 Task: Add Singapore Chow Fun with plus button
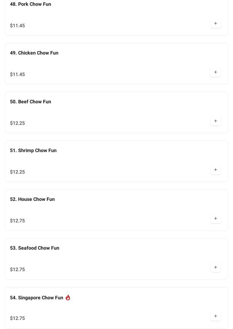tap(215, 316)
